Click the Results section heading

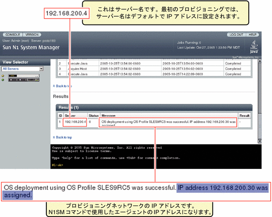[61, 96]
